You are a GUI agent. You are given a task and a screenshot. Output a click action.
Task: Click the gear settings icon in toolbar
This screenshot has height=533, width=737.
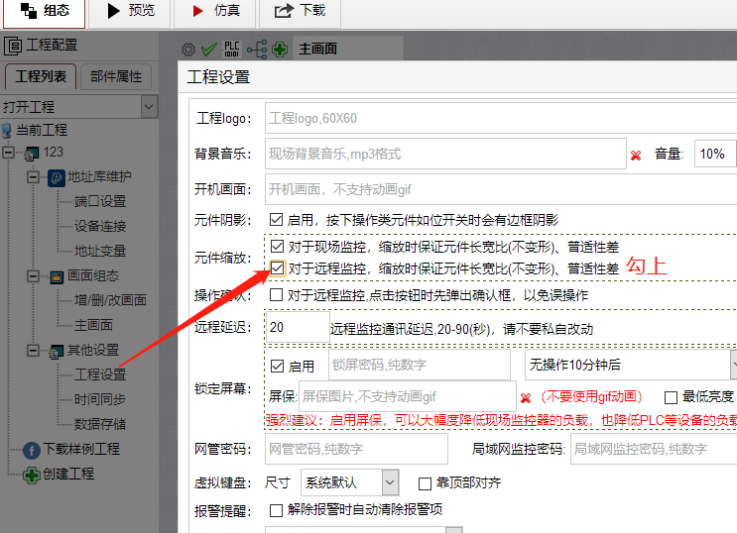(x=188, y=49)
